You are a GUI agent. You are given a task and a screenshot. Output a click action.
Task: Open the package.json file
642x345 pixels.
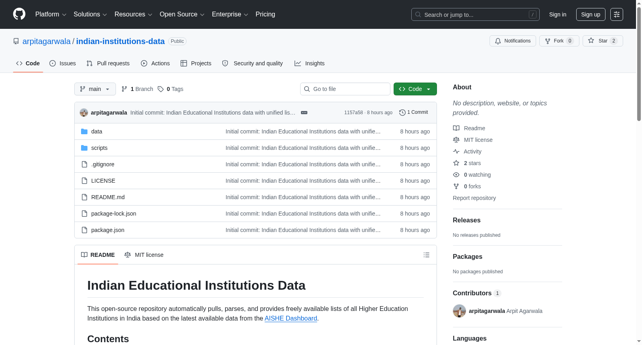(108, 230)
